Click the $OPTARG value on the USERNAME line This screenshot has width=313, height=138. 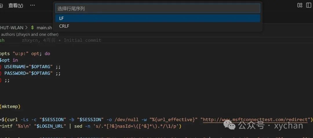click(x=42, y=67)
